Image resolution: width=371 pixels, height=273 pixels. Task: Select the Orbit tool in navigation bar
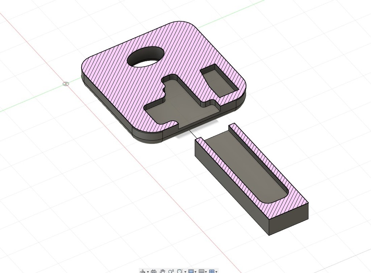pyautogui.click(x=143, y=270)
